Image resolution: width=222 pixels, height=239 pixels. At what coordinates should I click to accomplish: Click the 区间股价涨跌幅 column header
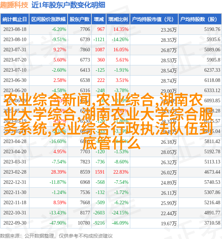[48, 19]
